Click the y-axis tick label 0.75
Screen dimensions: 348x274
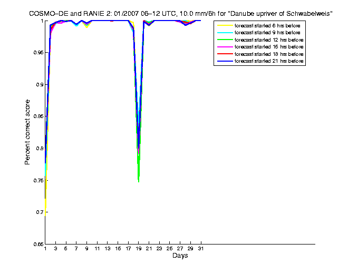pyautogui.click(x=38, y=180)
